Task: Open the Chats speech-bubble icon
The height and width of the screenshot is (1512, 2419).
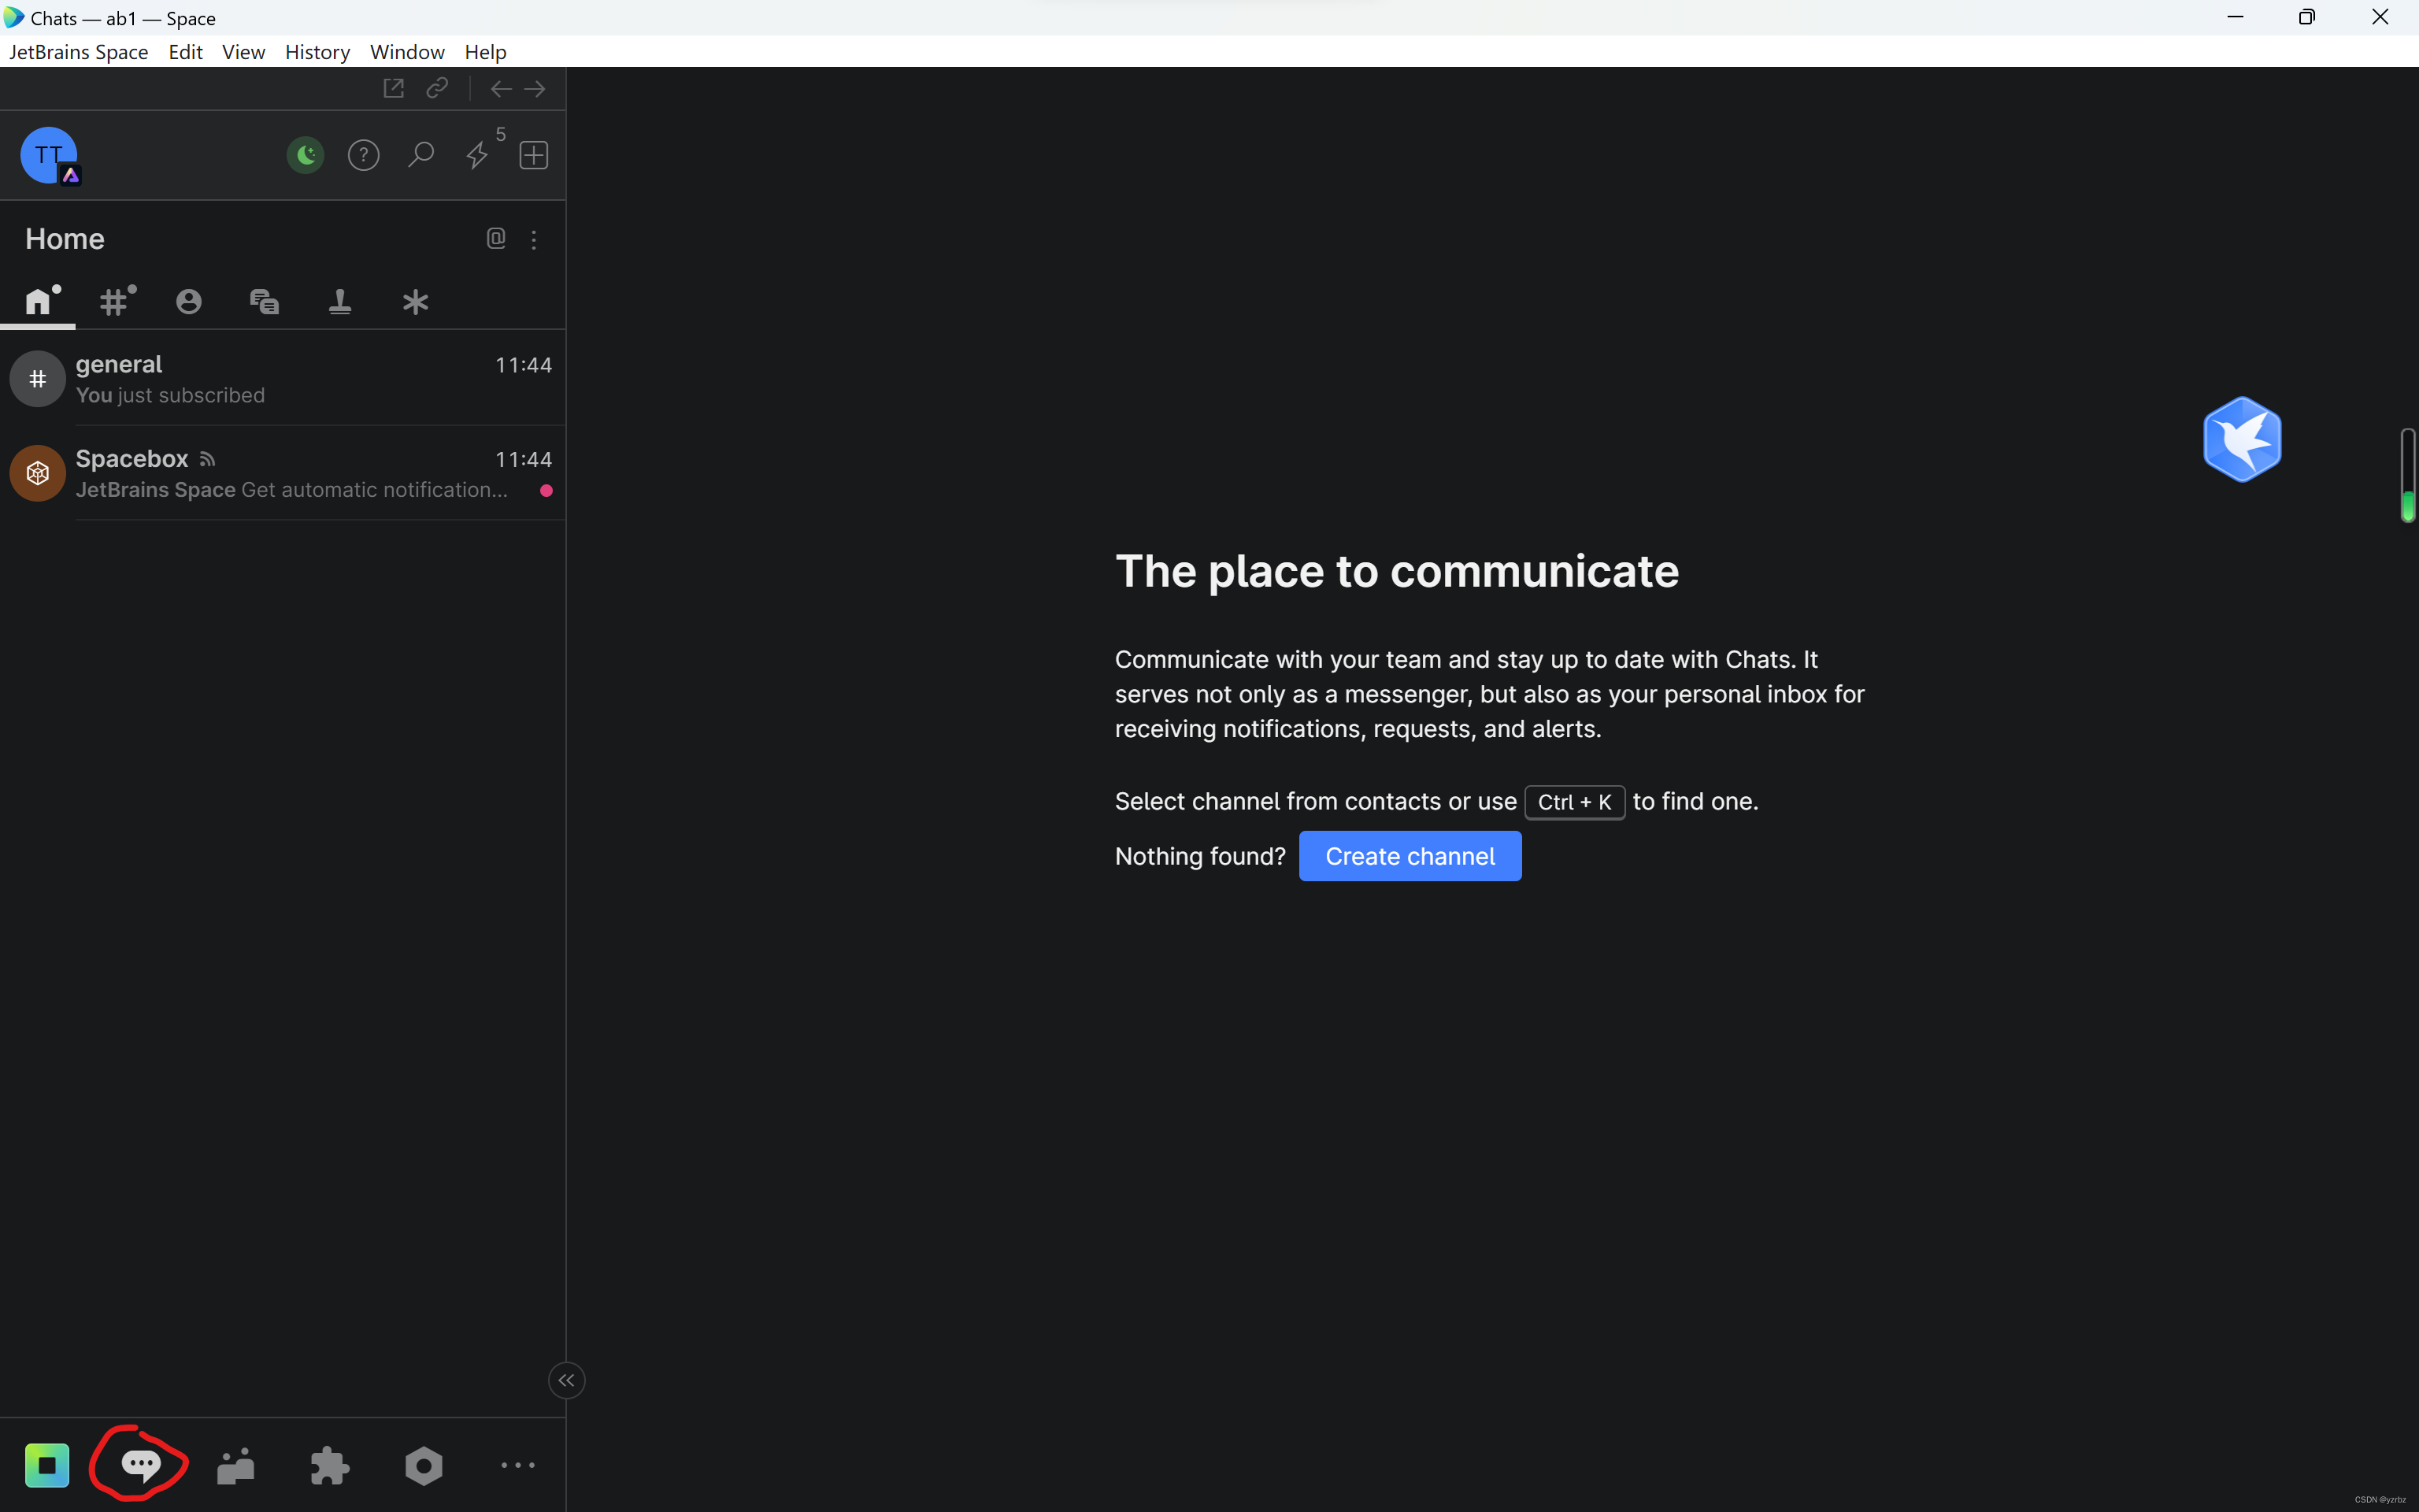Action: click(x=140, y=1465)
